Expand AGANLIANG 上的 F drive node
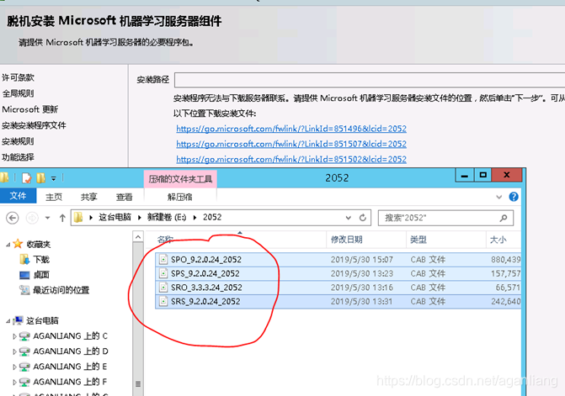Viewport: 565px width, 396px height. (14, 382)
